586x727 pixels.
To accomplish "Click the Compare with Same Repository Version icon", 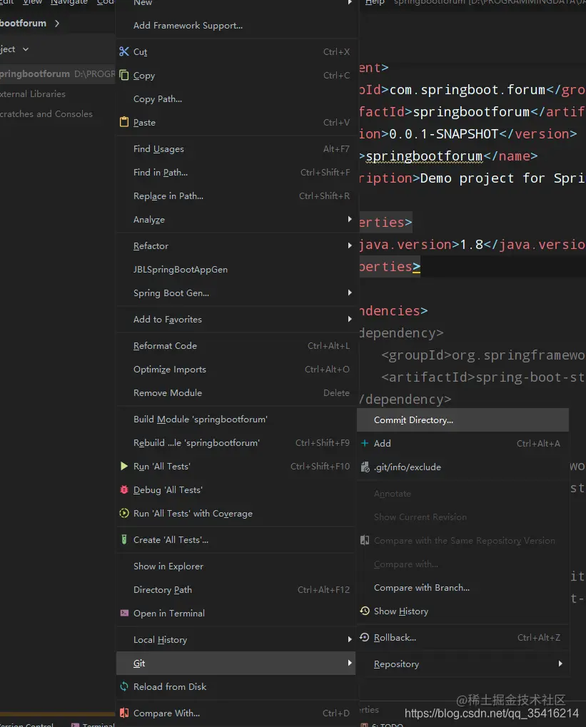I will [x=365, y=540].
